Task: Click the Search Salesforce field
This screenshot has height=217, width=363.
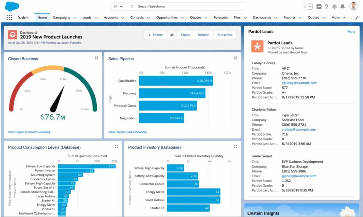Action: click(x=185, y=6)
